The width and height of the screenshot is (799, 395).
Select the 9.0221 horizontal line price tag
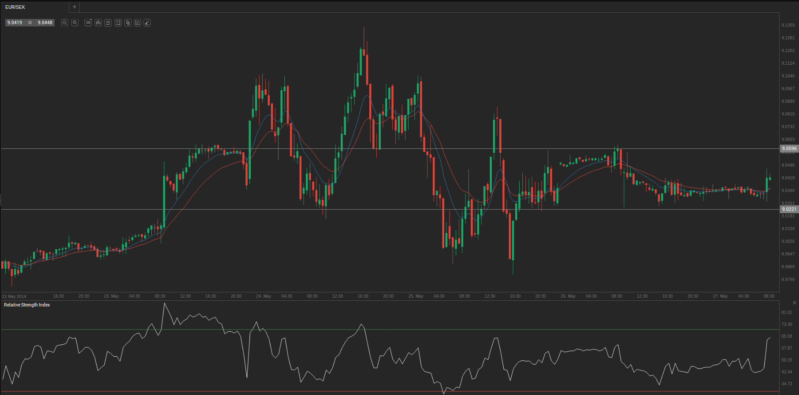[789, 209]
